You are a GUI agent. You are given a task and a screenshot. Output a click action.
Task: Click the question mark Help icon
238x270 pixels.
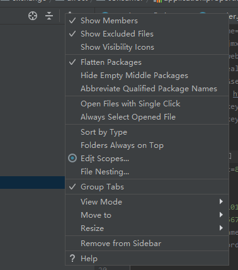tap(72, 259)
